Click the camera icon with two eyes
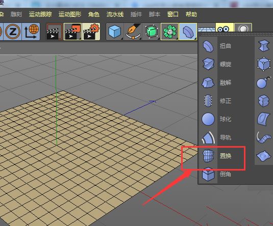The image size is (273, 226). pos(225,27)
